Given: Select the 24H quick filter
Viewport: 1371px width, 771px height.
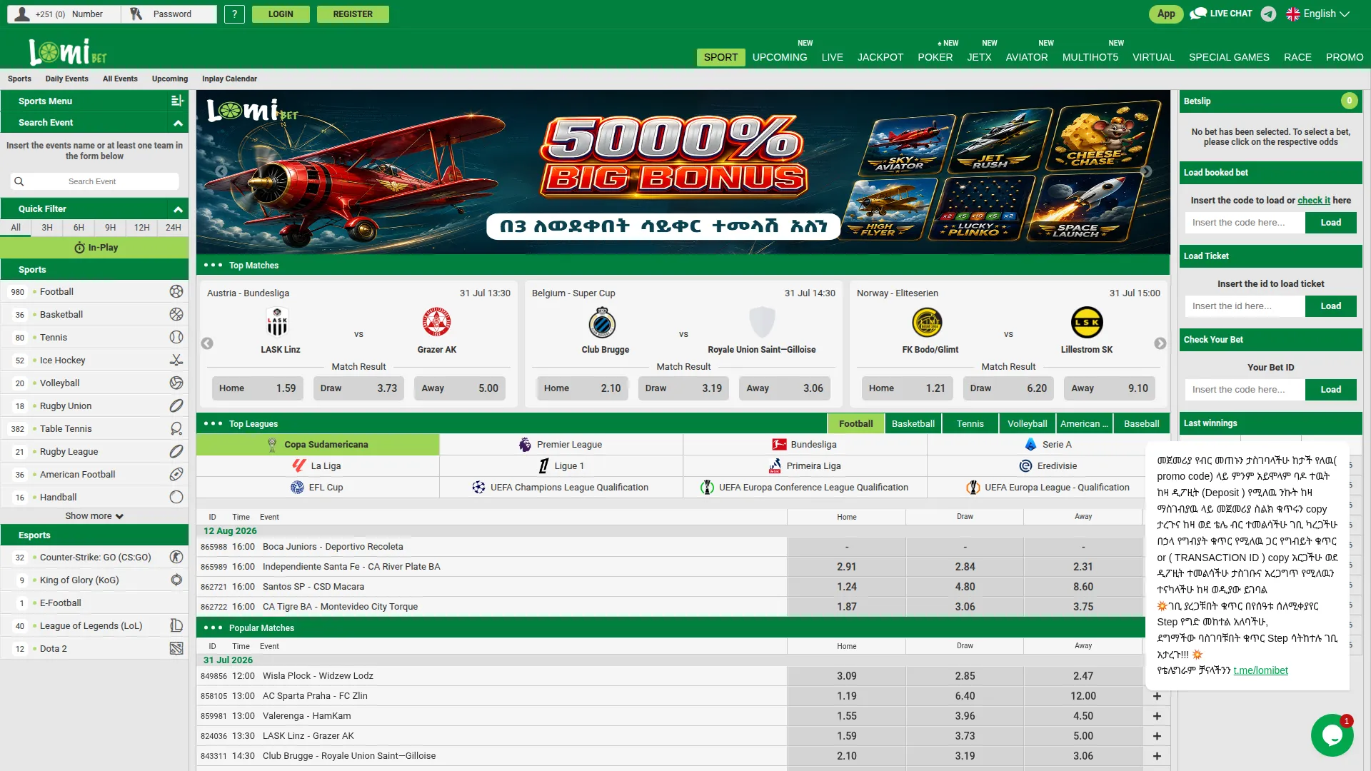Looking at the screenshot, I should click(174, 228).
